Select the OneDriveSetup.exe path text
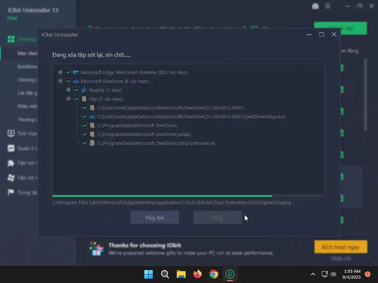This screenshot has width=378, height=283. [x=191, y=116]
